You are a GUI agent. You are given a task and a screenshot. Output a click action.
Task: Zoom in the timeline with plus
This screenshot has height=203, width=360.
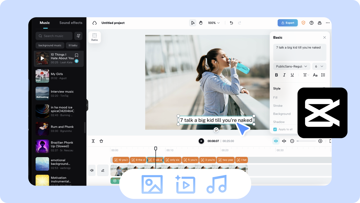[320, 141]
